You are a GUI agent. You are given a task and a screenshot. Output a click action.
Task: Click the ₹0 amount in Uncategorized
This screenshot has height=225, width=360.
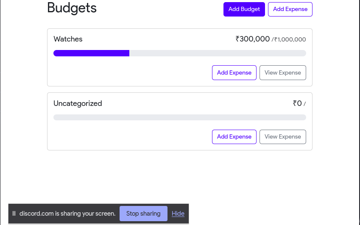click(297, 103)
